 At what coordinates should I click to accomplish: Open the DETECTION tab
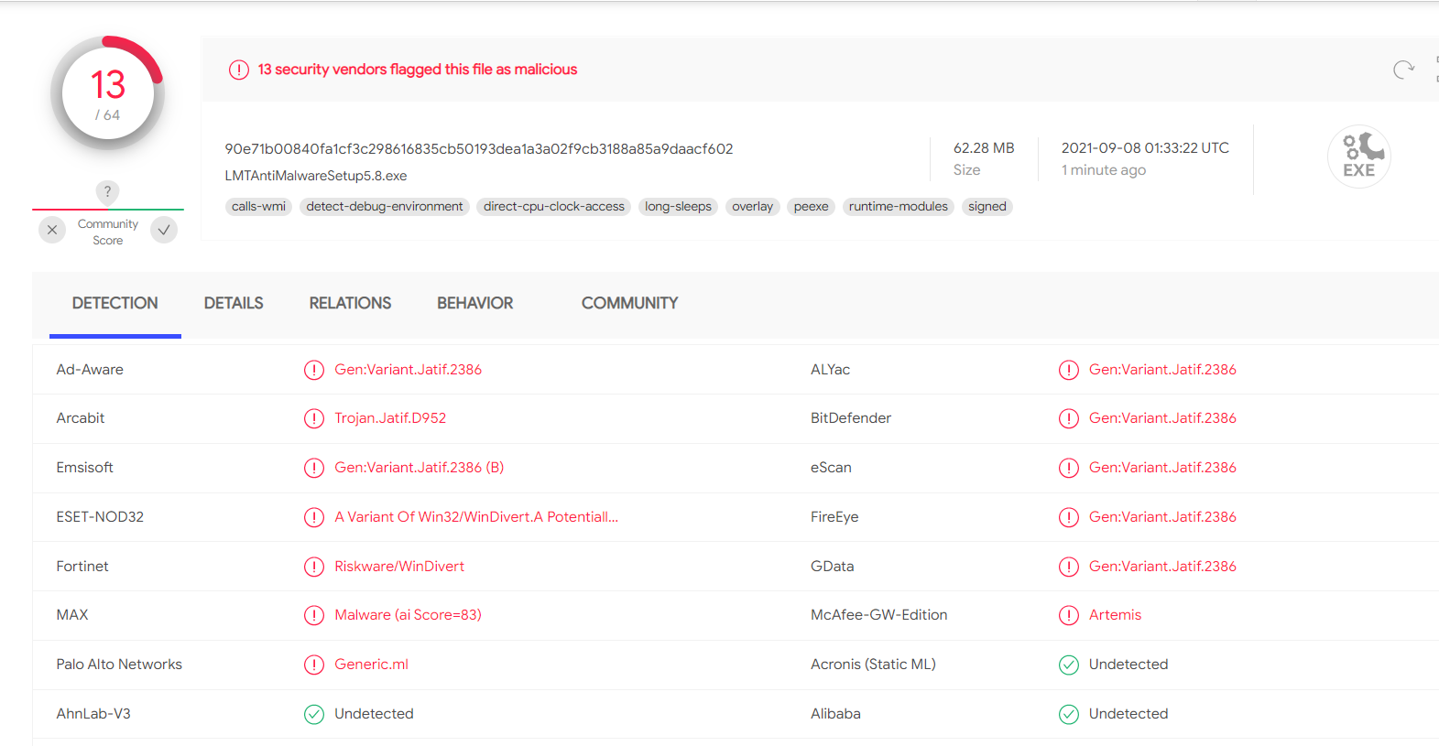click(114, 303)
